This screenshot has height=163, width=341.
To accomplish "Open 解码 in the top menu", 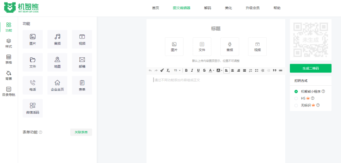I will pyautogui.click(x=208, y=8).
